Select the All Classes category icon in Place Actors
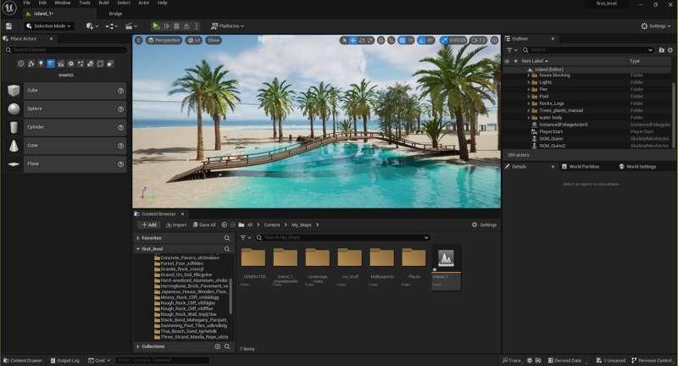Viewport: 678px width, 366px height. pyautogui.click(x=110, y=64)
